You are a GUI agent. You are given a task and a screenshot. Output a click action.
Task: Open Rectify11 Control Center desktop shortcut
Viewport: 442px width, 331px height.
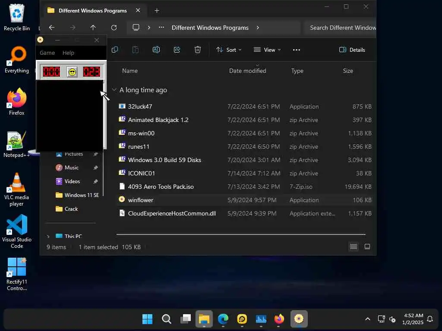coord(17,274)
